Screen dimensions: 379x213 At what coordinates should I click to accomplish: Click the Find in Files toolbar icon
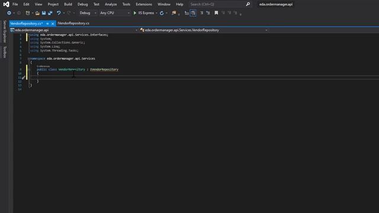click(x=174, y=13)
